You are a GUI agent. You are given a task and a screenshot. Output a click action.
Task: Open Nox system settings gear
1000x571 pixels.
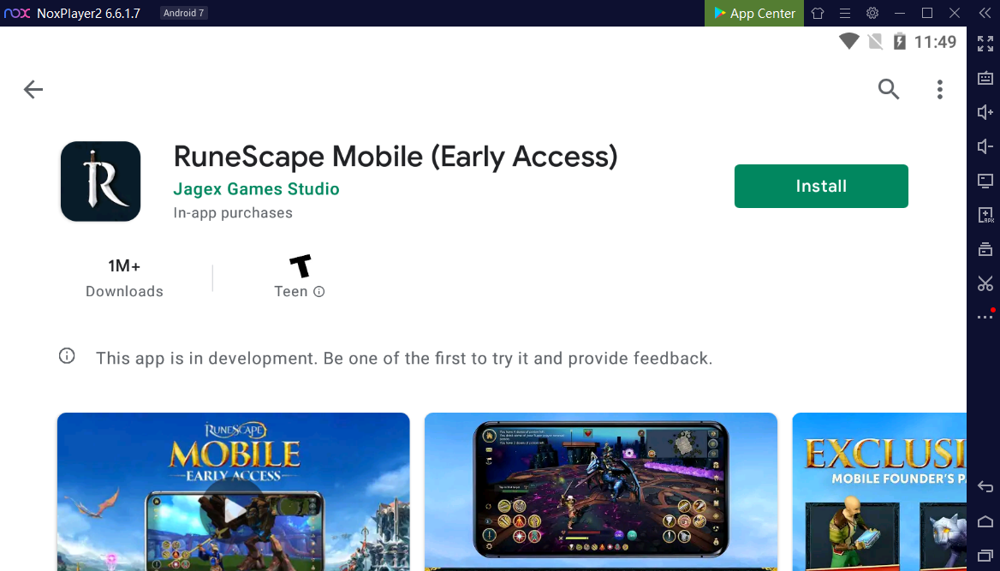tap(872, 13)
